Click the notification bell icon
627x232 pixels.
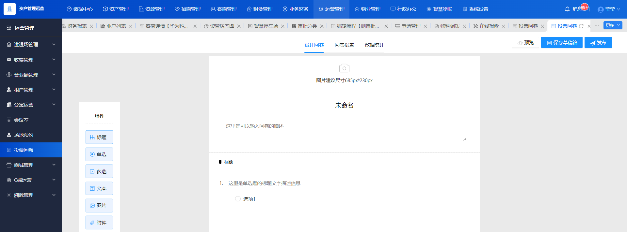click(567, 9)
